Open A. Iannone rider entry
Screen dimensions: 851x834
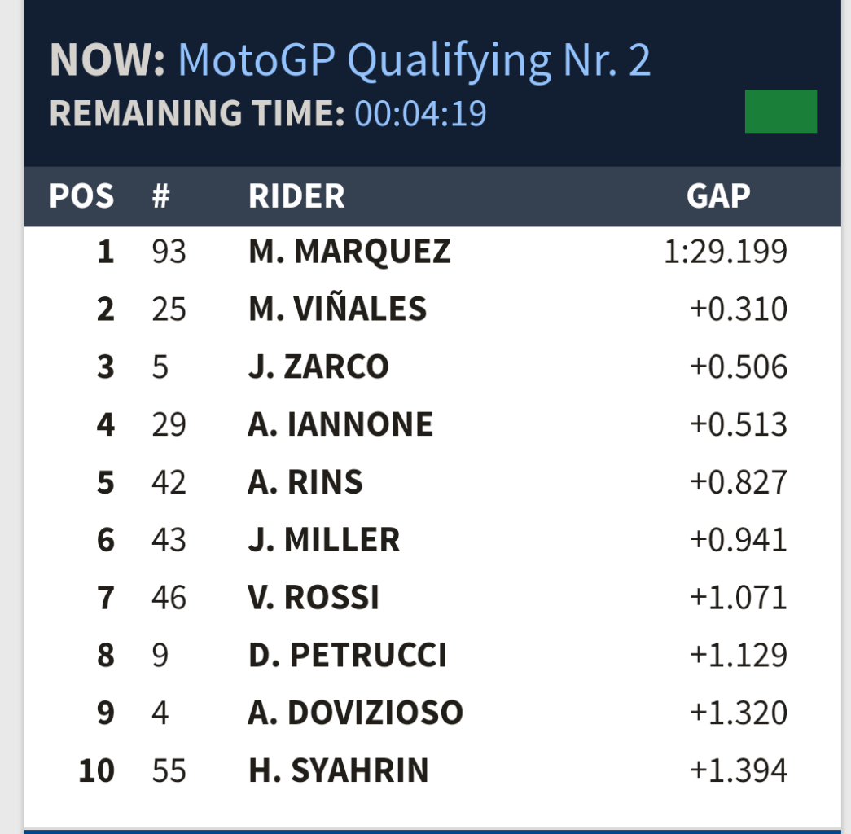click(x=340, y=424)
